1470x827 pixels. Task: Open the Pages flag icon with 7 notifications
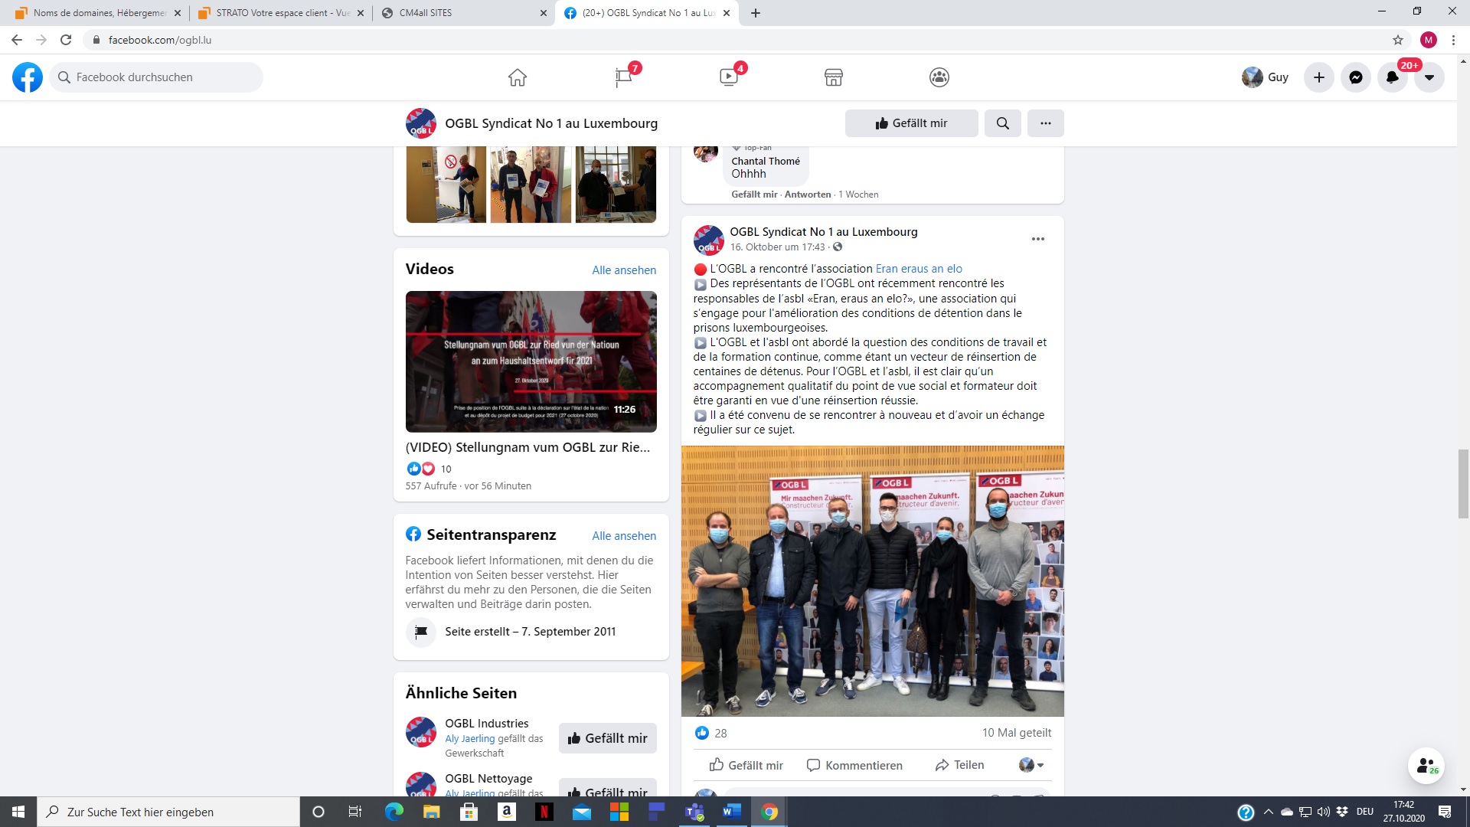coord(624,77)
